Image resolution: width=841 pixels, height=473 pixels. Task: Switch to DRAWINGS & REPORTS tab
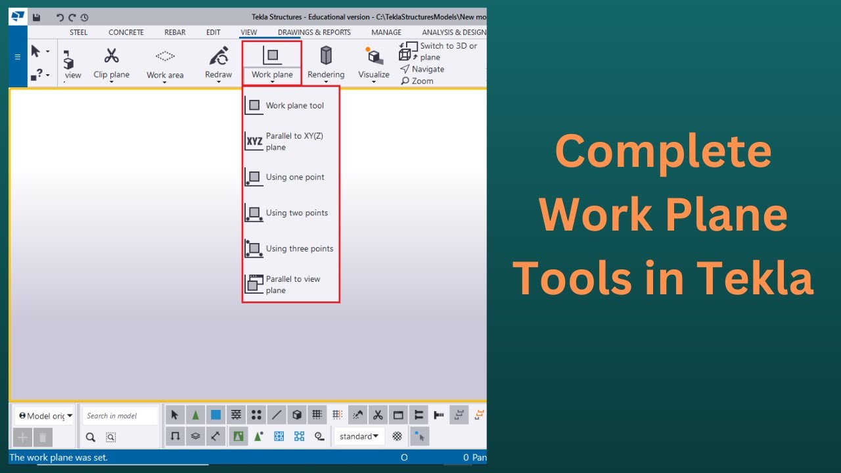(x=314, y=32)
